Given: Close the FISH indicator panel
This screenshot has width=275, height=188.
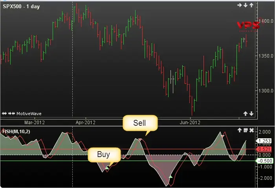Looking at the screenshot, I should pos(251,130).
